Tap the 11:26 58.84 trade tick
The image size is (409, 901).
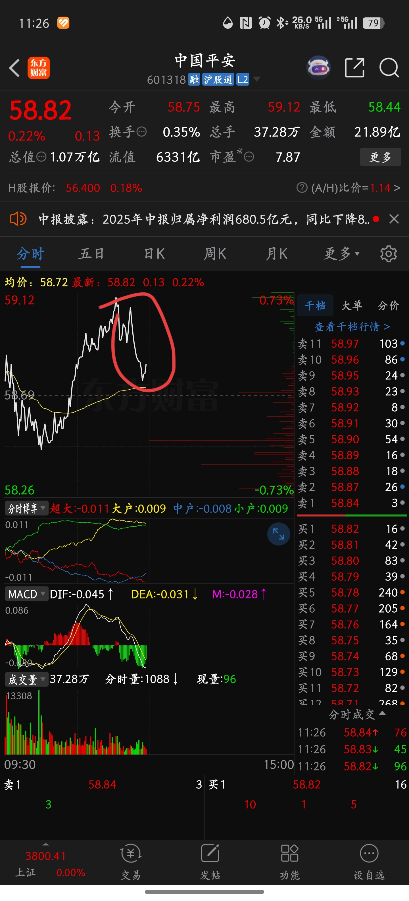[352, 732]
